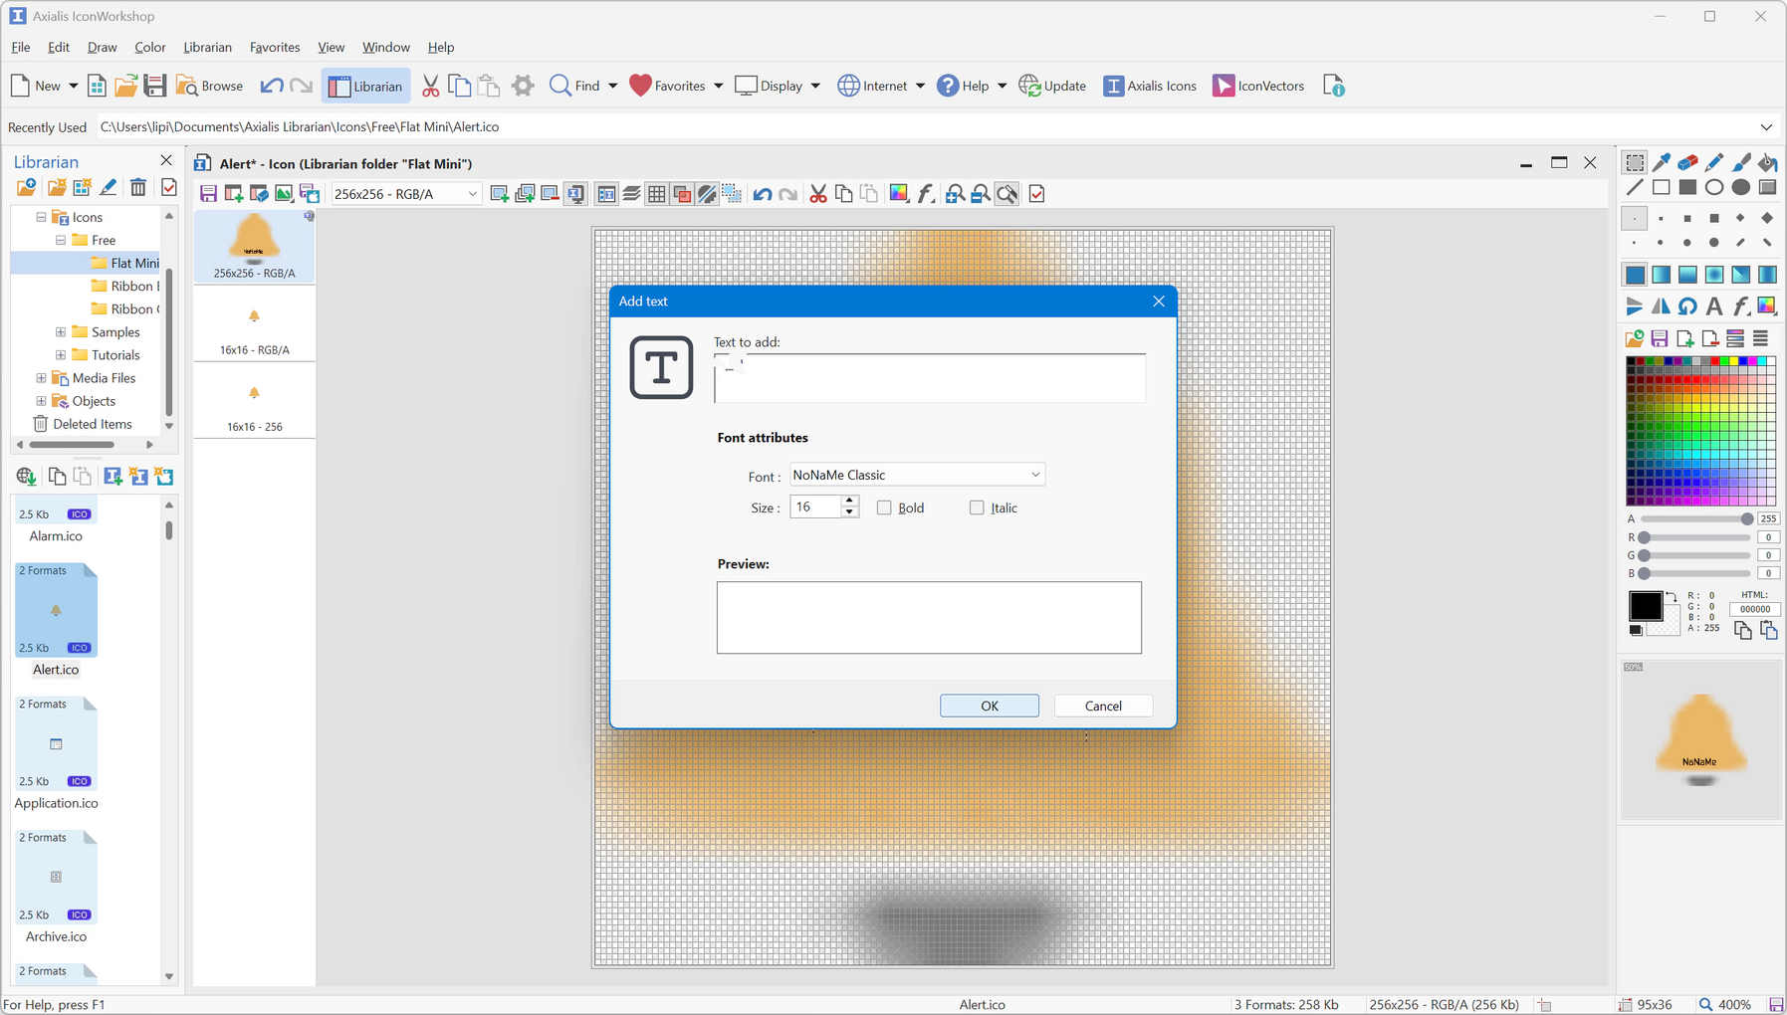Select the 16x16 - 256 format thumbnail

point(255,401)
